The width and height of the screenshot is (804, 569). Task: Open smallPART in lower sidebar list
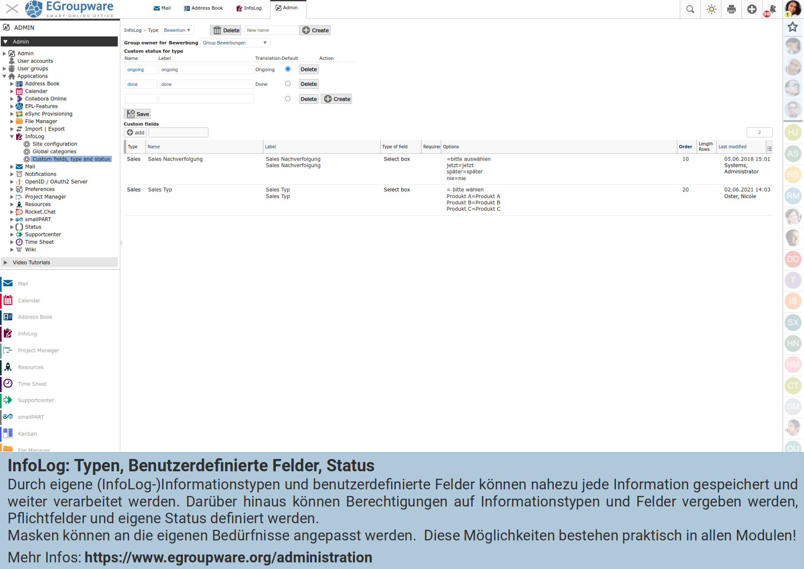tap(31, 417)
